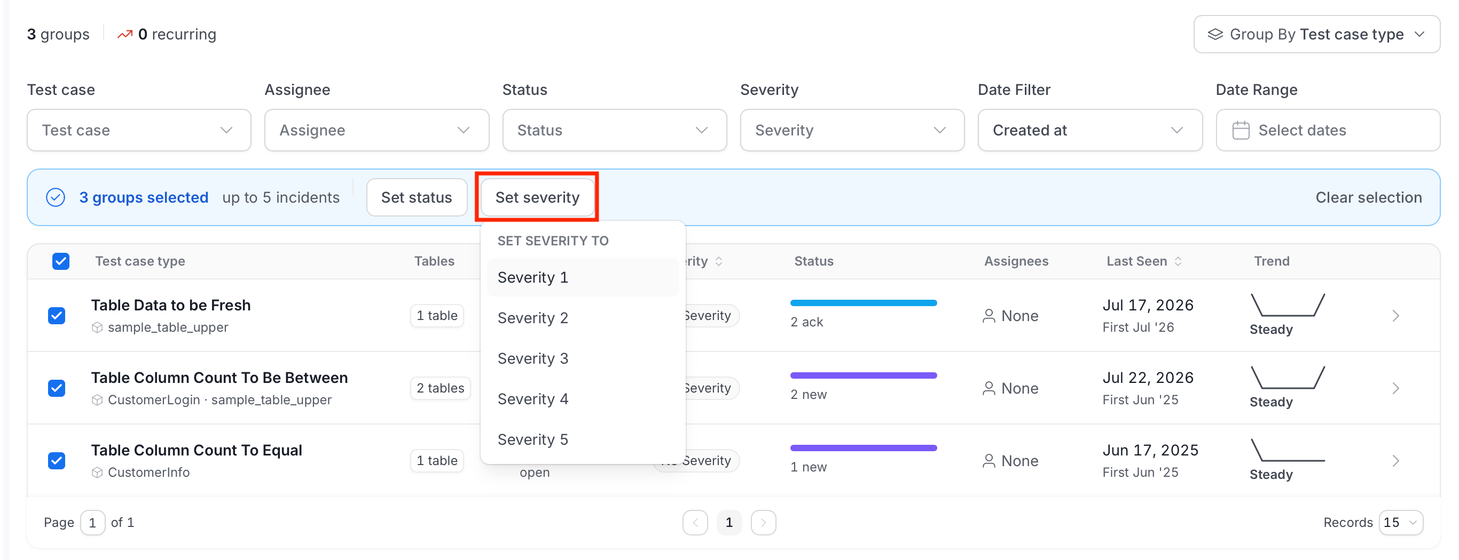Click purple status bar for 2 new
Viewport: 1459px width, 560px height.
tap(863, 375)
